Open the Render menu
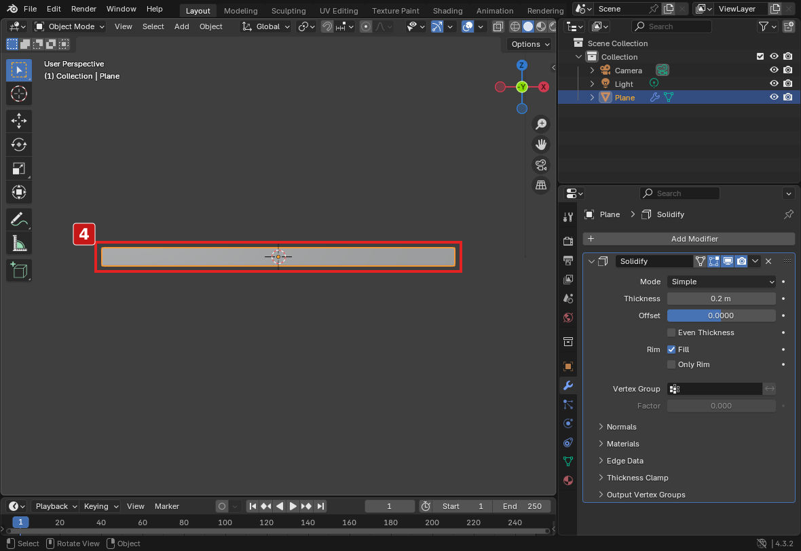The height and width of the screenshot is (551, 801). (83, 9)
